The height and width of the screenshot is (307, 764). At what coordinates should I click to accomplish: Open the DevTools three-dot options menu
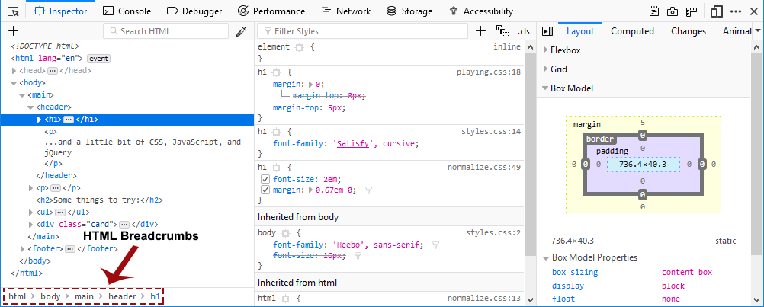(736, 11)
